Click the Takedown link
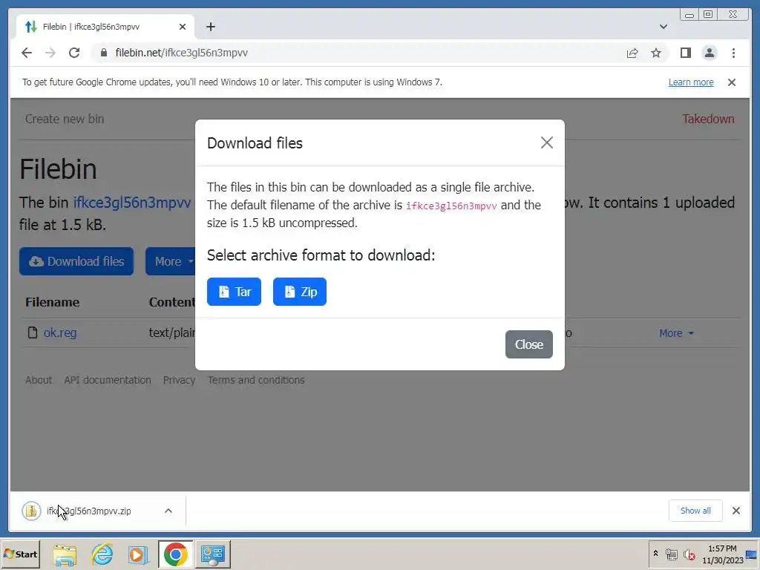The image size is (760, 570). point(708,119)
